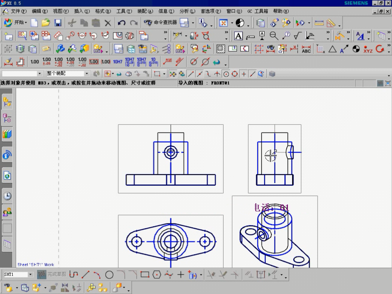
Task: Toggle enable snap points icon
Action: [x=173, y=74]
